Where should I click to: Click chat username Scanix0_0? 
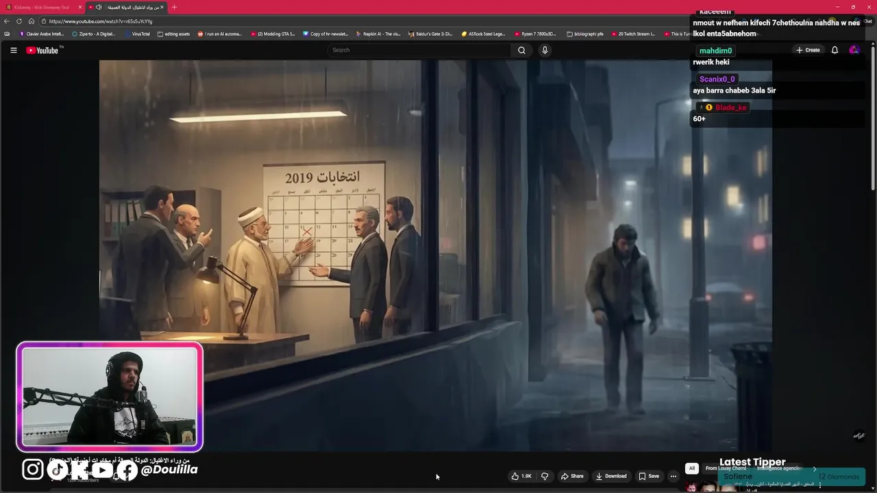coord(717,79)
